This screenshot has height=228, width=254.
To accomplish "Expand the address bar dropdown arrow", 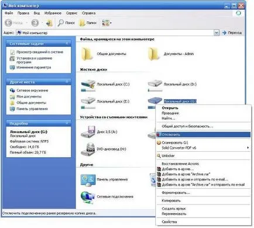I will [x=217, y=33].
